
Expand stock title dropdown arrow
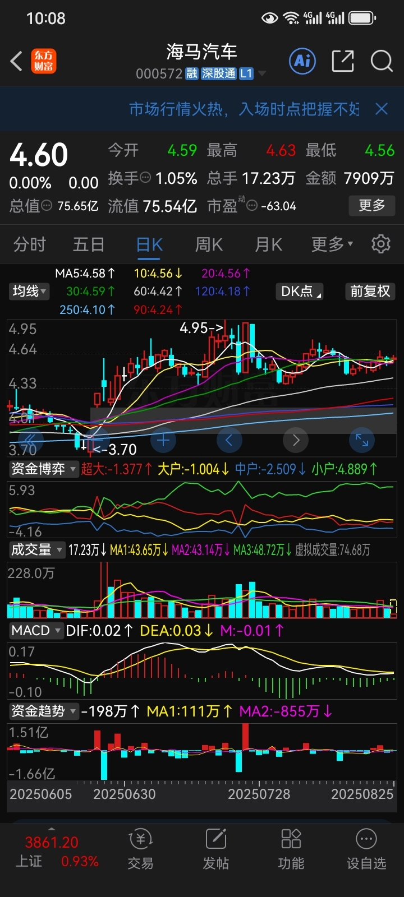(261, 74)
